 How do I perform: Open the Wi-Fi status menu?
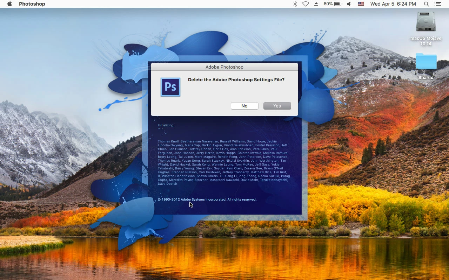pos(306,4)
